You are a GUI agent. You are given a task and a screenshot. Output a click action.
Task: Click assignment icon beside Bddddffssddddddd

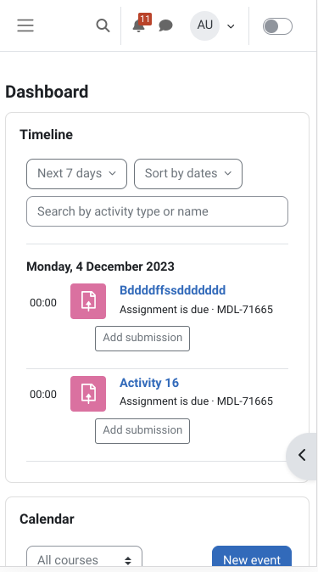coord(88,301)
